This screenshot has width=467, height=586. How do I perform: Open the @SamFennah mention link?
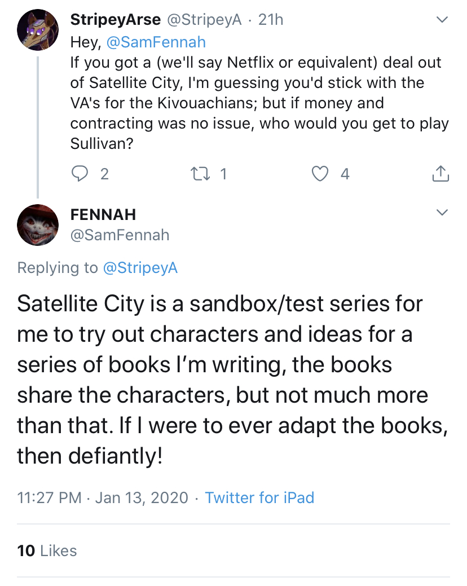tap(156, 42)
